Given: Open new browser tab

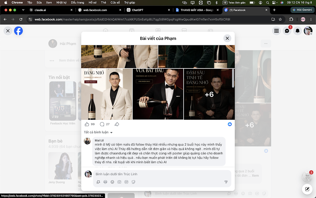Looking at the screenshot, I should click(x=274, y=10).
